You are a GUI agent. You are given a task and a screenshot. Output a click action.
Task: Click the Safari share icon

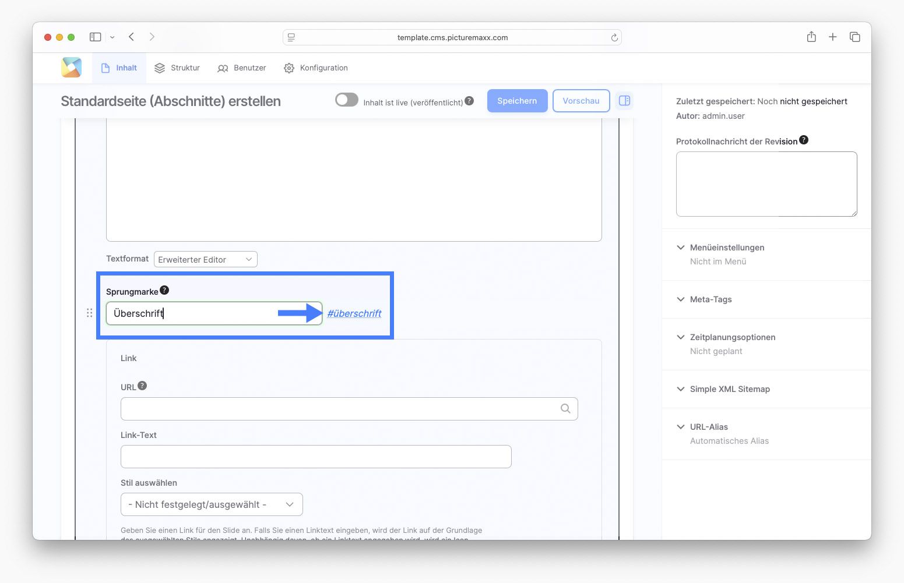click(811, 37)
